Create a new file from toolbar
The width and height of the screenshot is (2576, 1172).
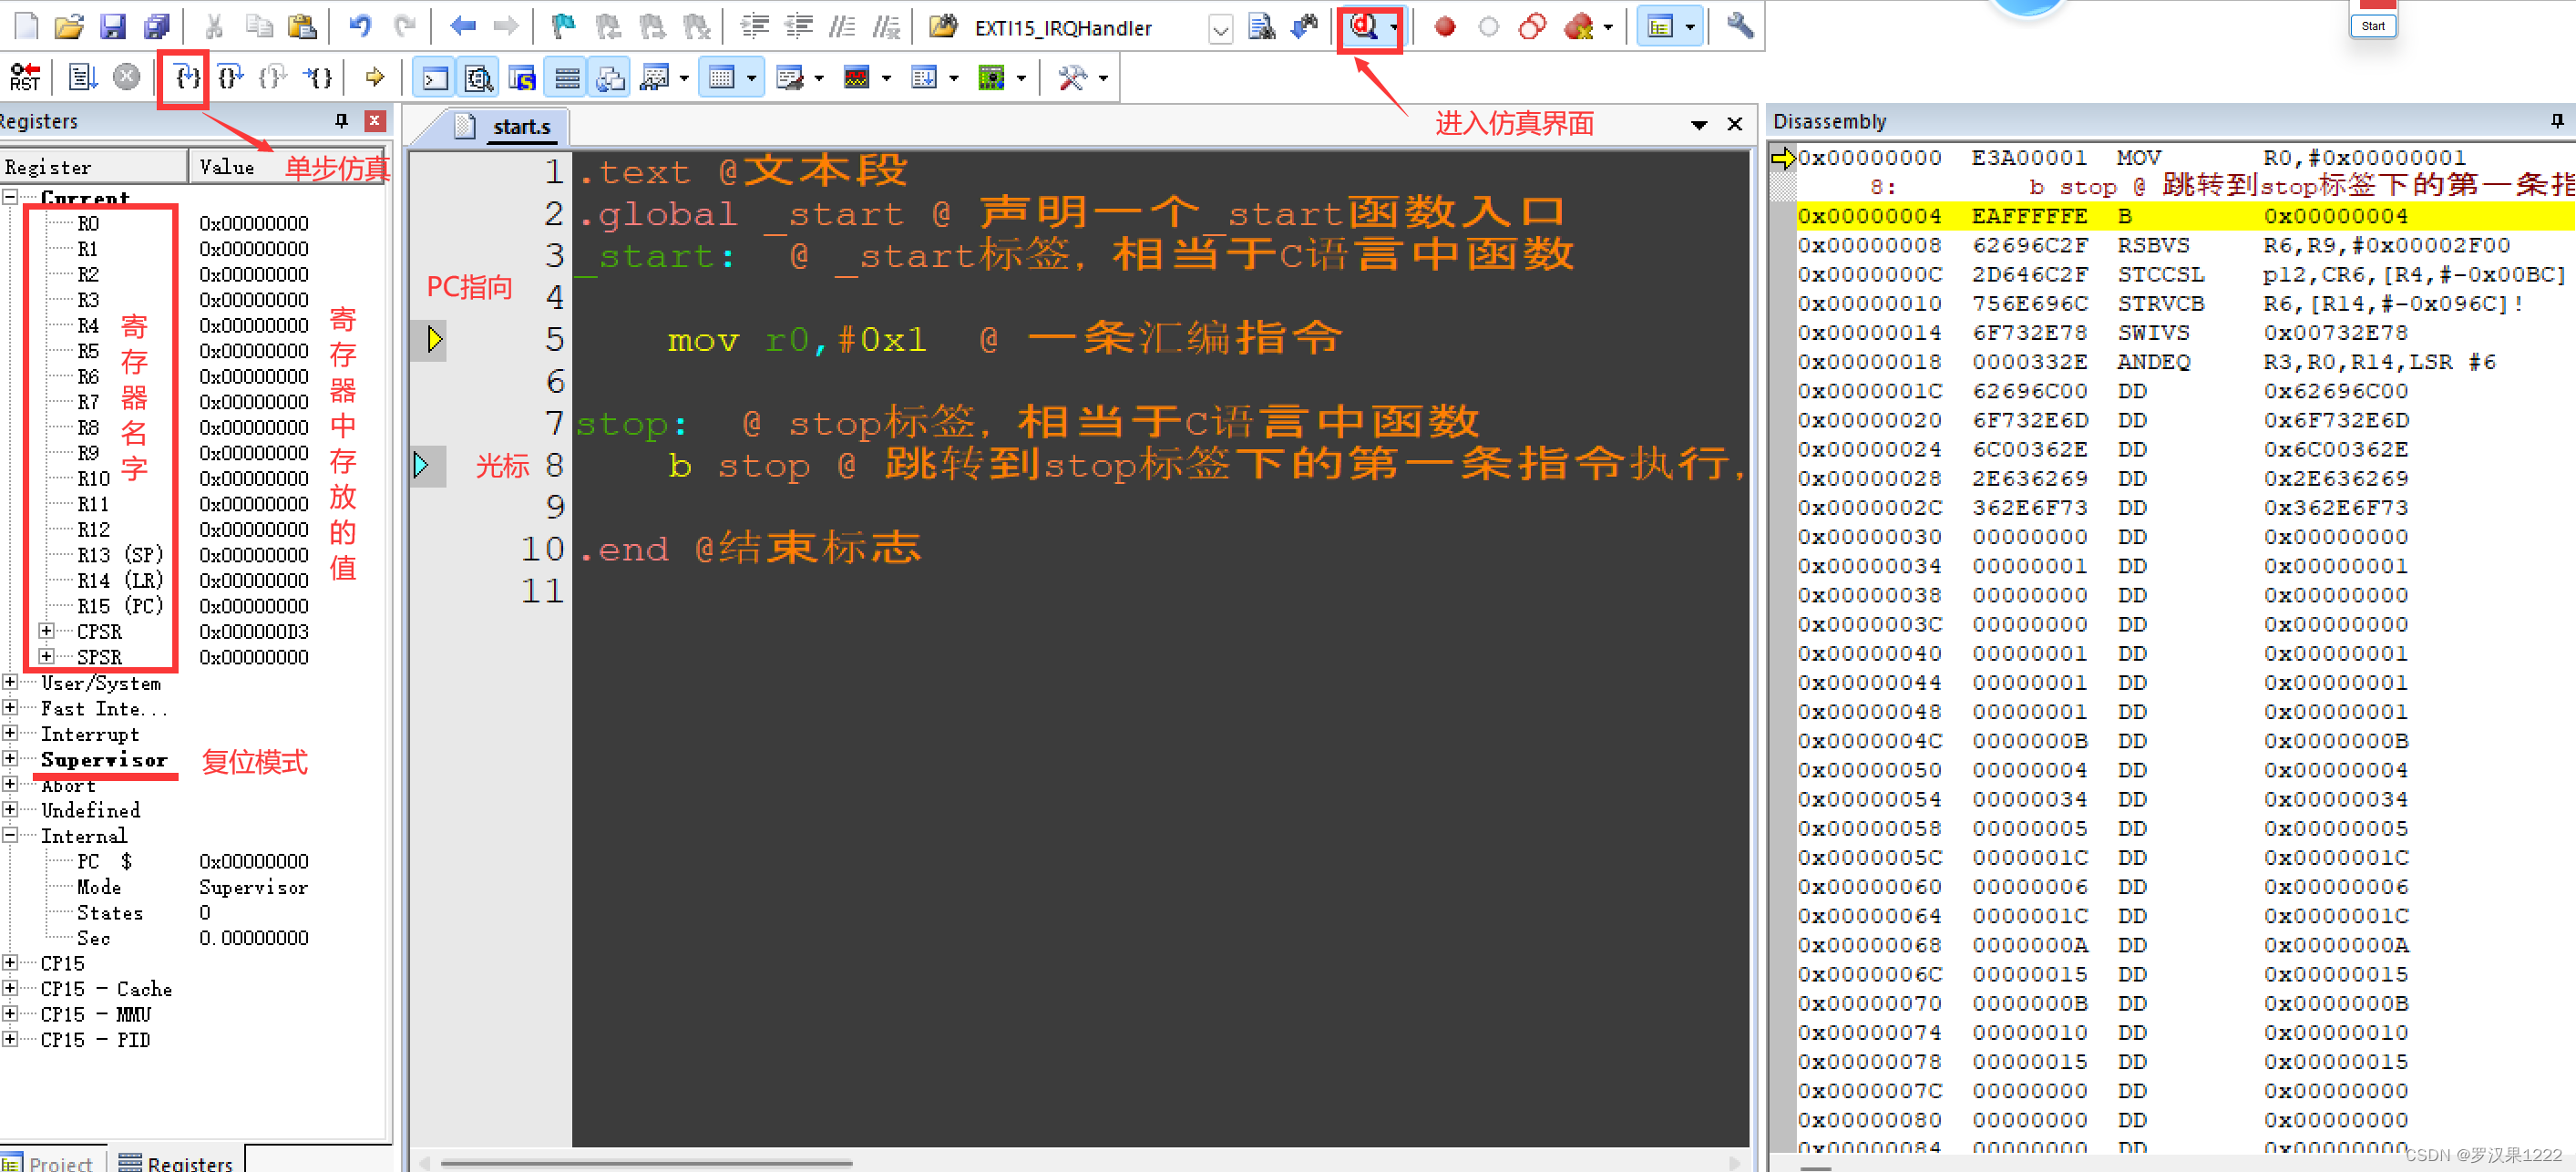(27, 27)
